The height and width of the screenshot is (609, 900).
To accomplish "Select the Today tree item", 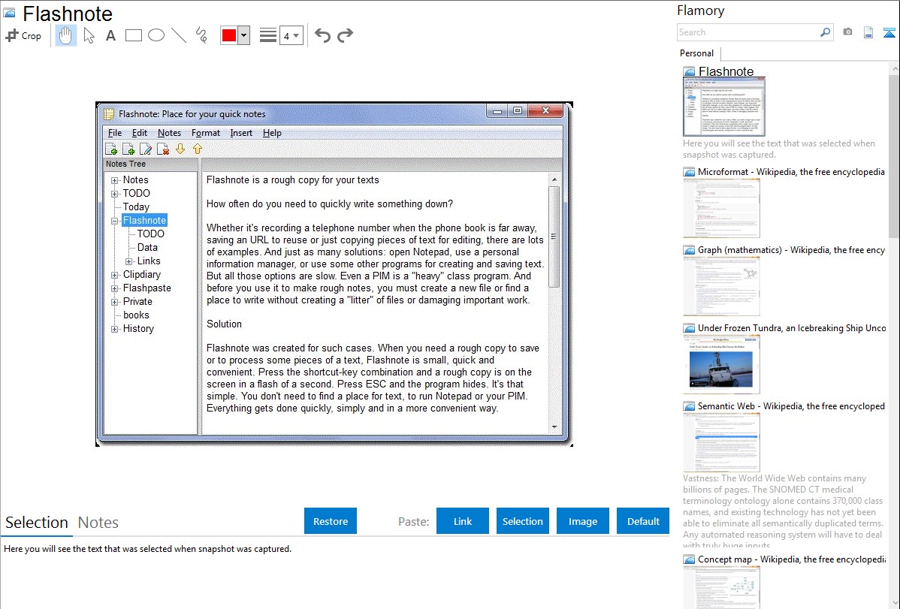I will [136, 207].
